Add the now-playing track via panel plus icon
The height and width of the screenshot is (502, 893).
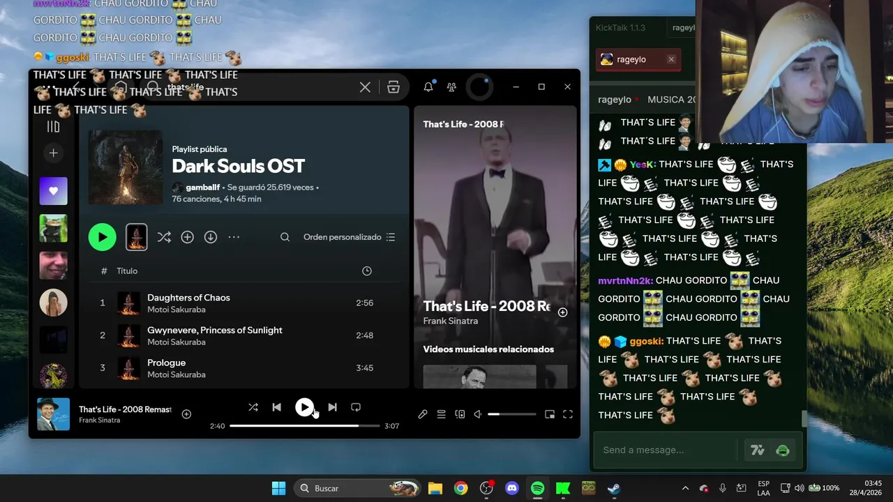[562, 312]
